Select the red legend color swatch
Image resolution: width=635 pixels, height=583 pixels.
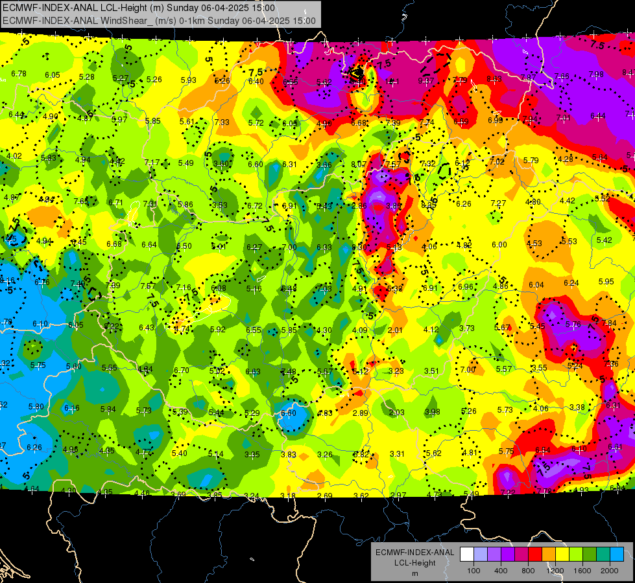(x=535, y=554)
